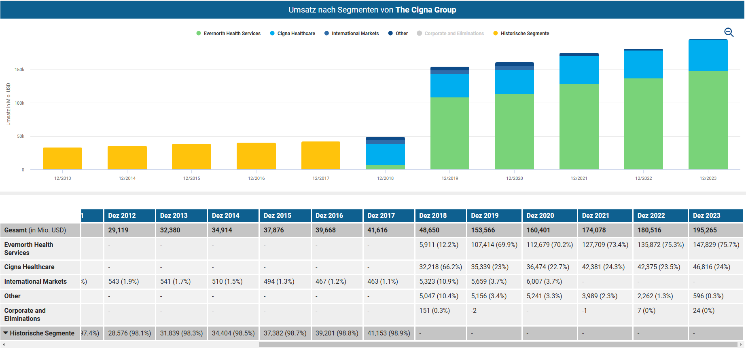Toggle Cigna Healthcare legend series

point(292,34)
